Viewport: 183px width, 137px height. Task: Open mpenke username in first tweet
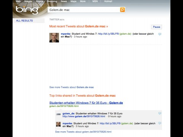(x=66, y=34)
